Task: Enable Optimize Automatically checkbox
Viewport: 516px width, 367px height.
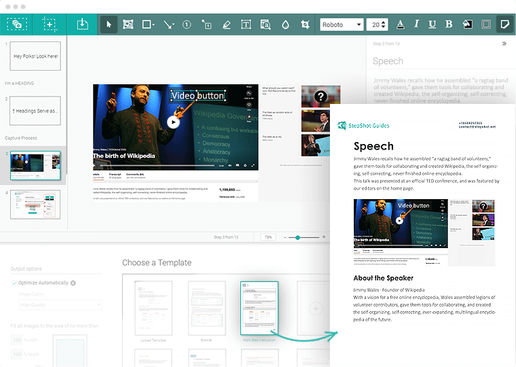Action: point(15,283)
